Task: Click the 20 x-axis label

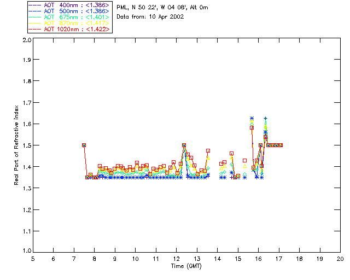Action: 340,259
